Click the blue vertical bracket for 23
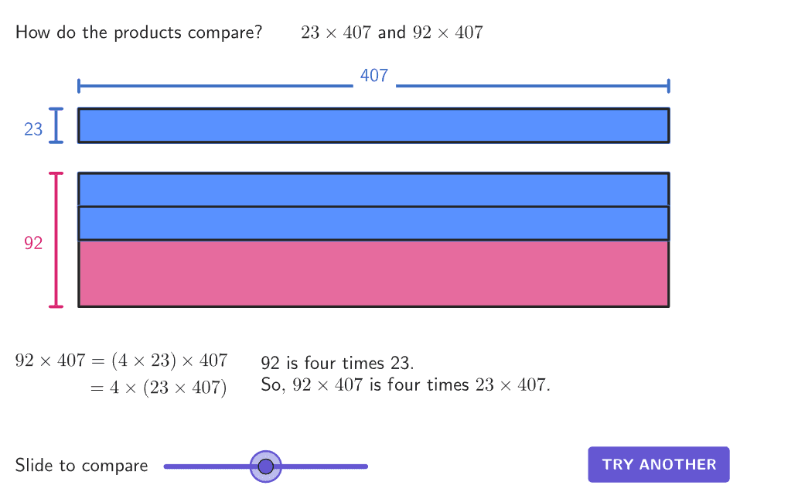Viewport: 798px width, 499px height. (x=56, y=125)
